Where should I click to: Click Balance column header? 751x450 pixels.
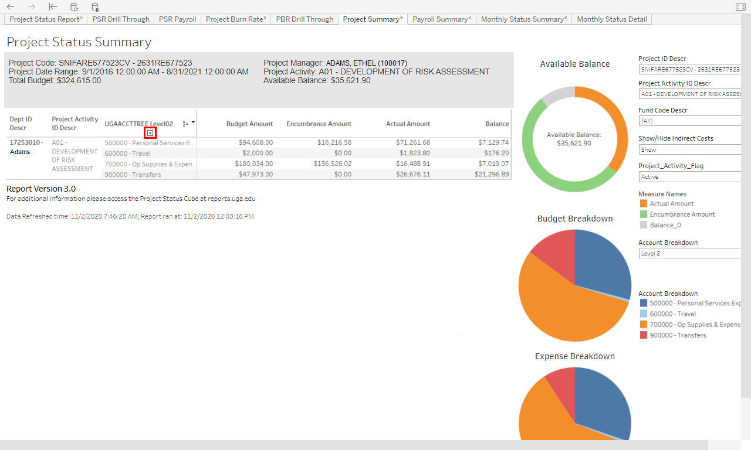(x=497, y=124)
